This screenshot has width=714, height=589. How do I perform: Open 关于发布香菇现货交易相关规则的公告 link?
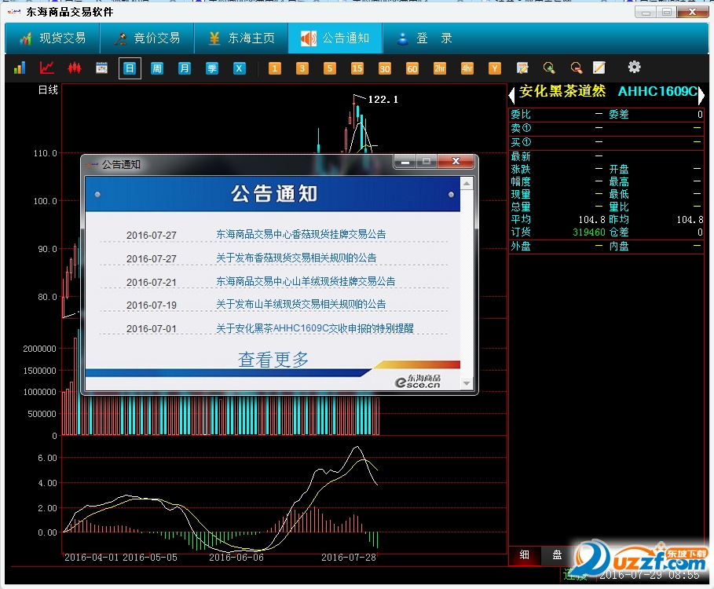point(296,258)
